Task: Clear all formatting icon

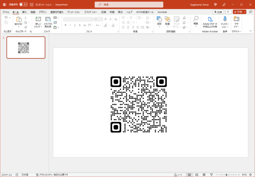Action: 116,19
